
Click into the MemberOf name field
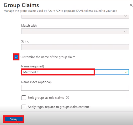[75, 72]
